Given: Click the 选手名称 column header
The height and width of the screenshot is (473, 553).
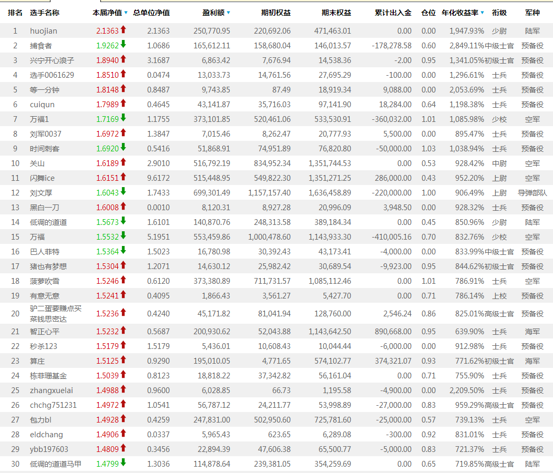Looking at the screenshot, I should click(x=45, y=13).
